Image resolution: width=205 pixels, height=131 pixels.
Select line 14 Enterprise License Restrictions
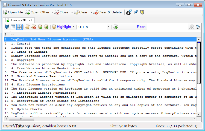coord(100,93)
